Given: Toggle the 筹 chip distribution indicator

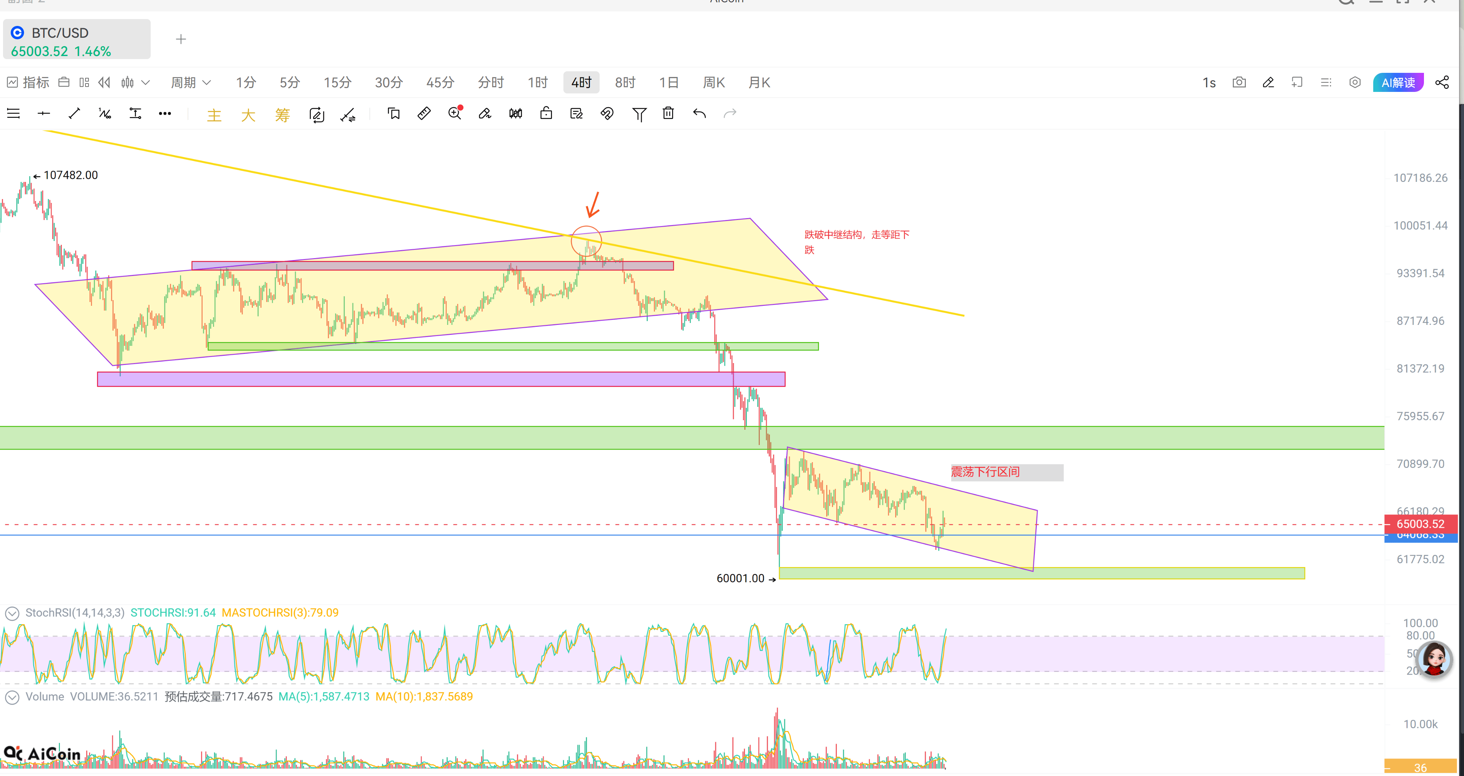Looking at the screenshot, I should point(282,115).
